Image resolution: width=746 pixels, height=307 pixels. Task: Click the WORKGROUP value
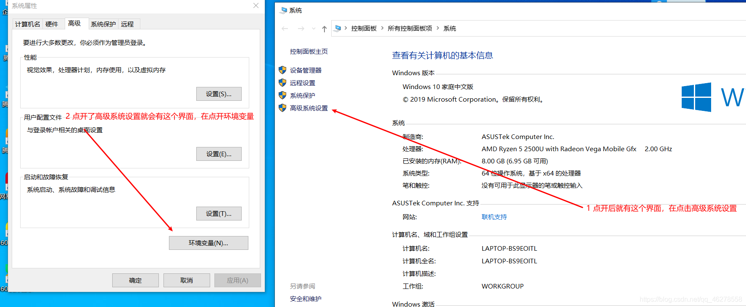pyautogui.click(x=503, y=286)
